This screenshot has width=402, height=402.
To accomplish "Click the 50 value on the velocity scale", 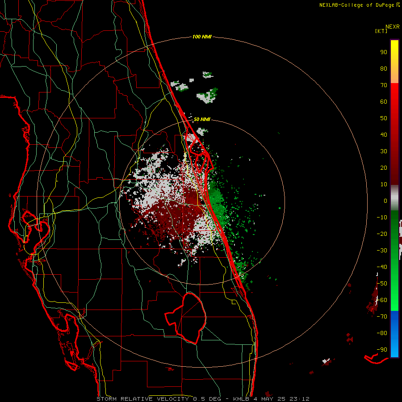I will [x=384, y=118].
